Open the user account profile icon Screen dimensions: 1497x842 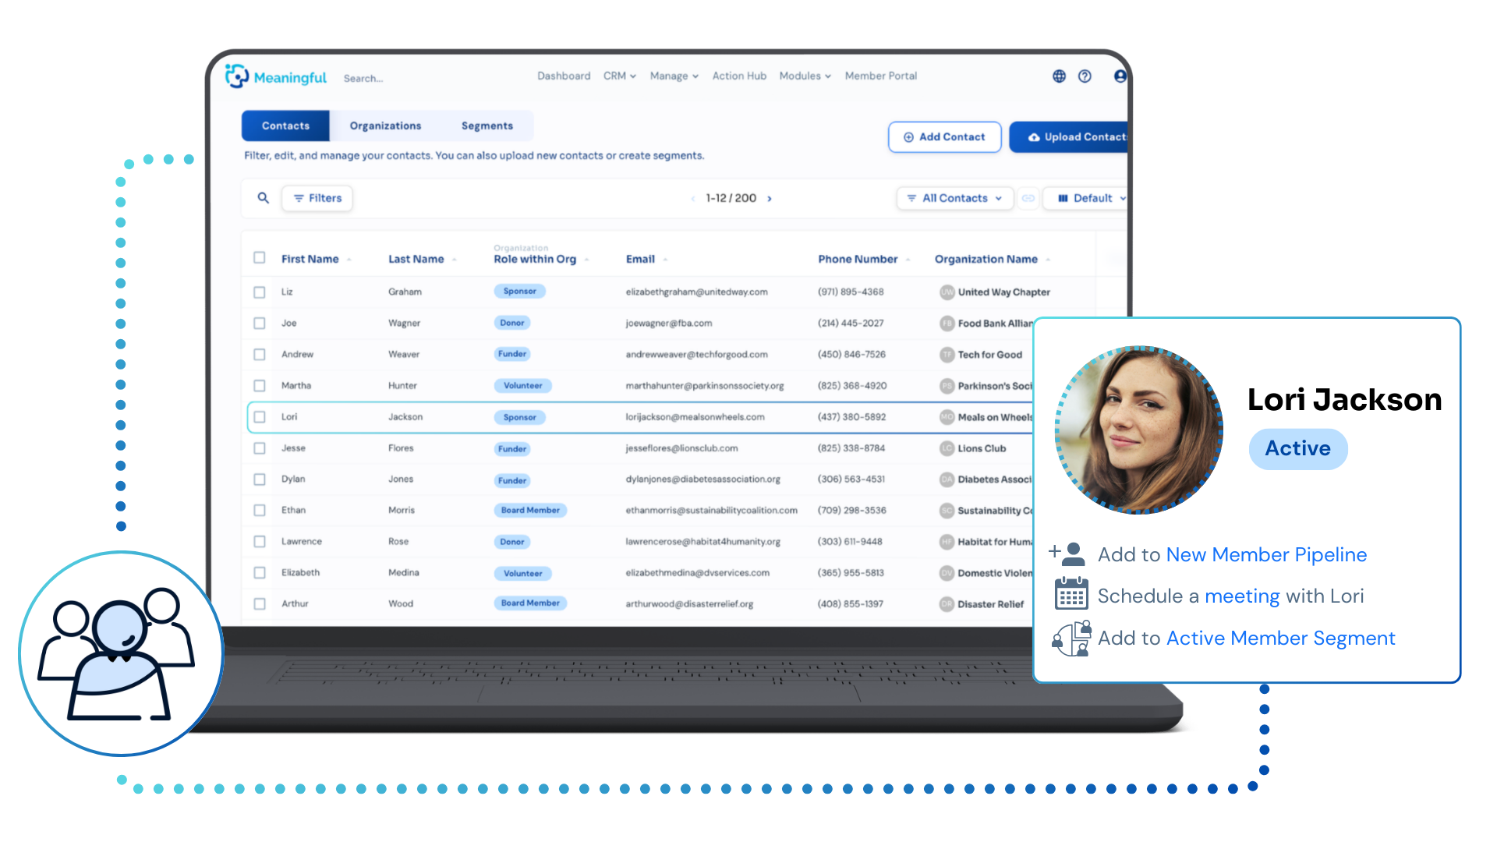(x=1120, y=76)
